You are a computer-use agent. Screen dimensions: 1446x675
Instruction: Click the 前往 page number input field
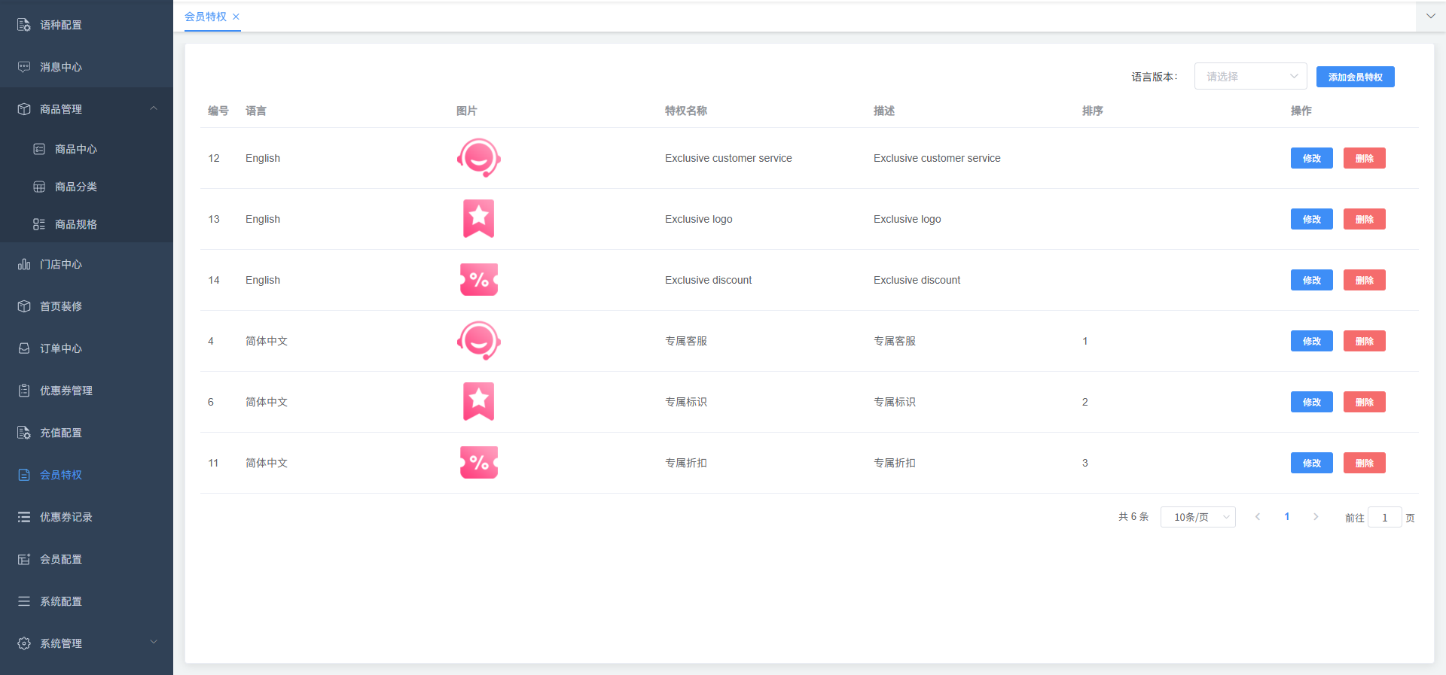1384,518
